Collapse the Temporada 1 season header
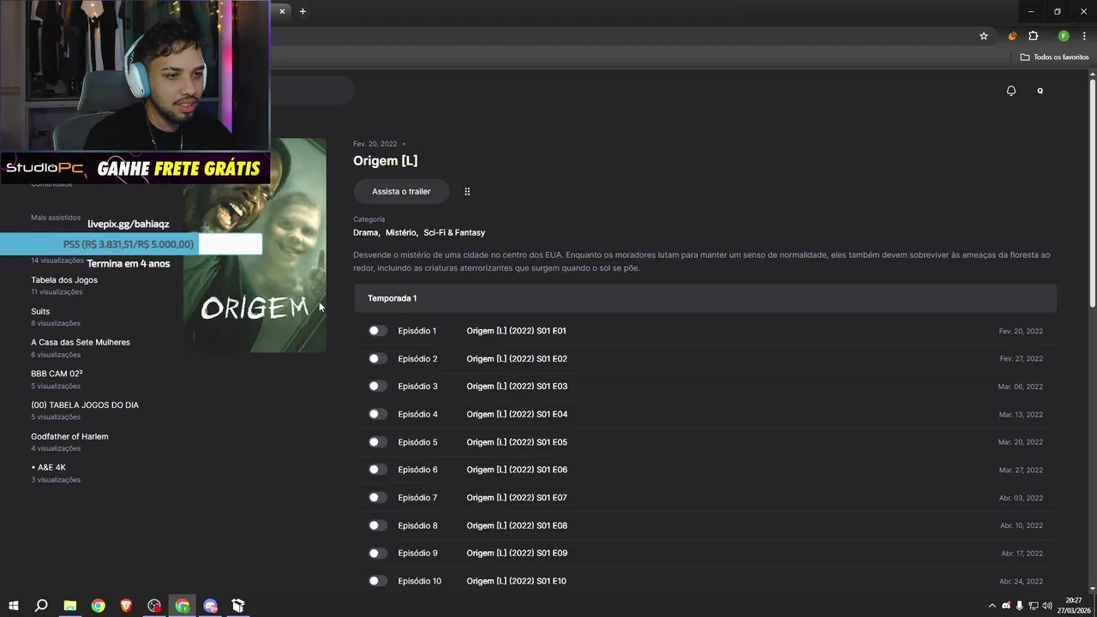This screenshot has width=1097, height=617. tap(705, 298)
